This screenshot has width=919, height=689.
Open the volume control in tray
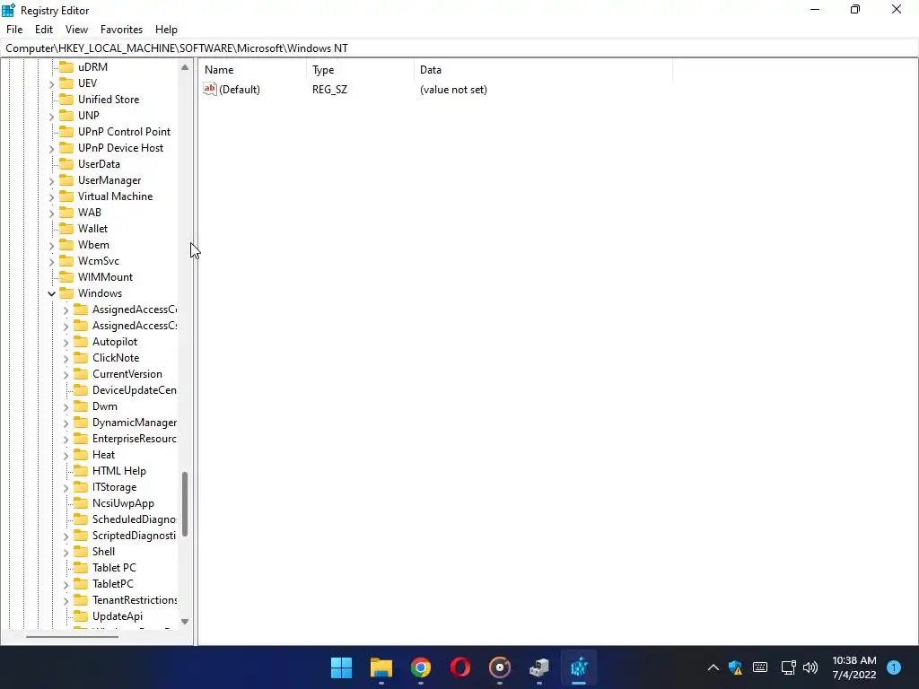(x=810, y=667)
